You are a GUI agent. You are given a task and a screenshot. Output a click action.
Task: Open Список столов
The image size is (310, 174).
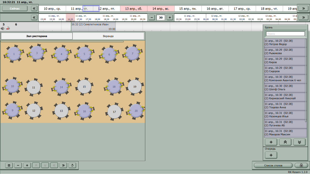pyautogui.click(x=273, y=165)
